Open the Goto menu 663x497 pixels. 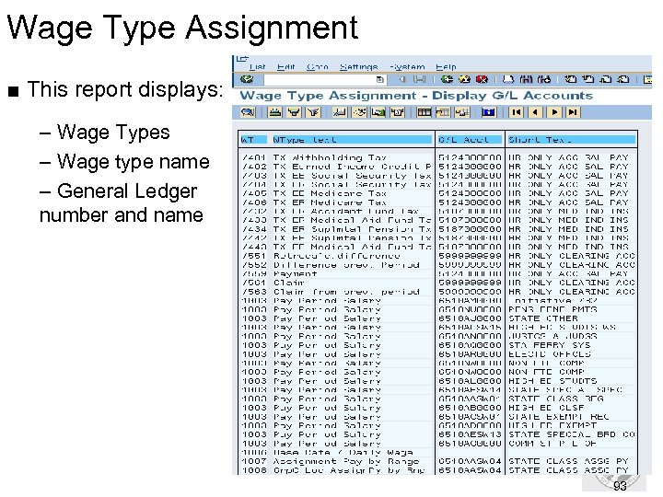317,67
